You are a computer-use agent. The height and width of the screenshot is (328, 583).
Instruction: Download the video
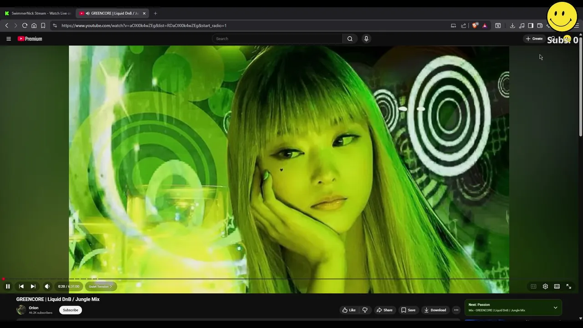[435, 310]
